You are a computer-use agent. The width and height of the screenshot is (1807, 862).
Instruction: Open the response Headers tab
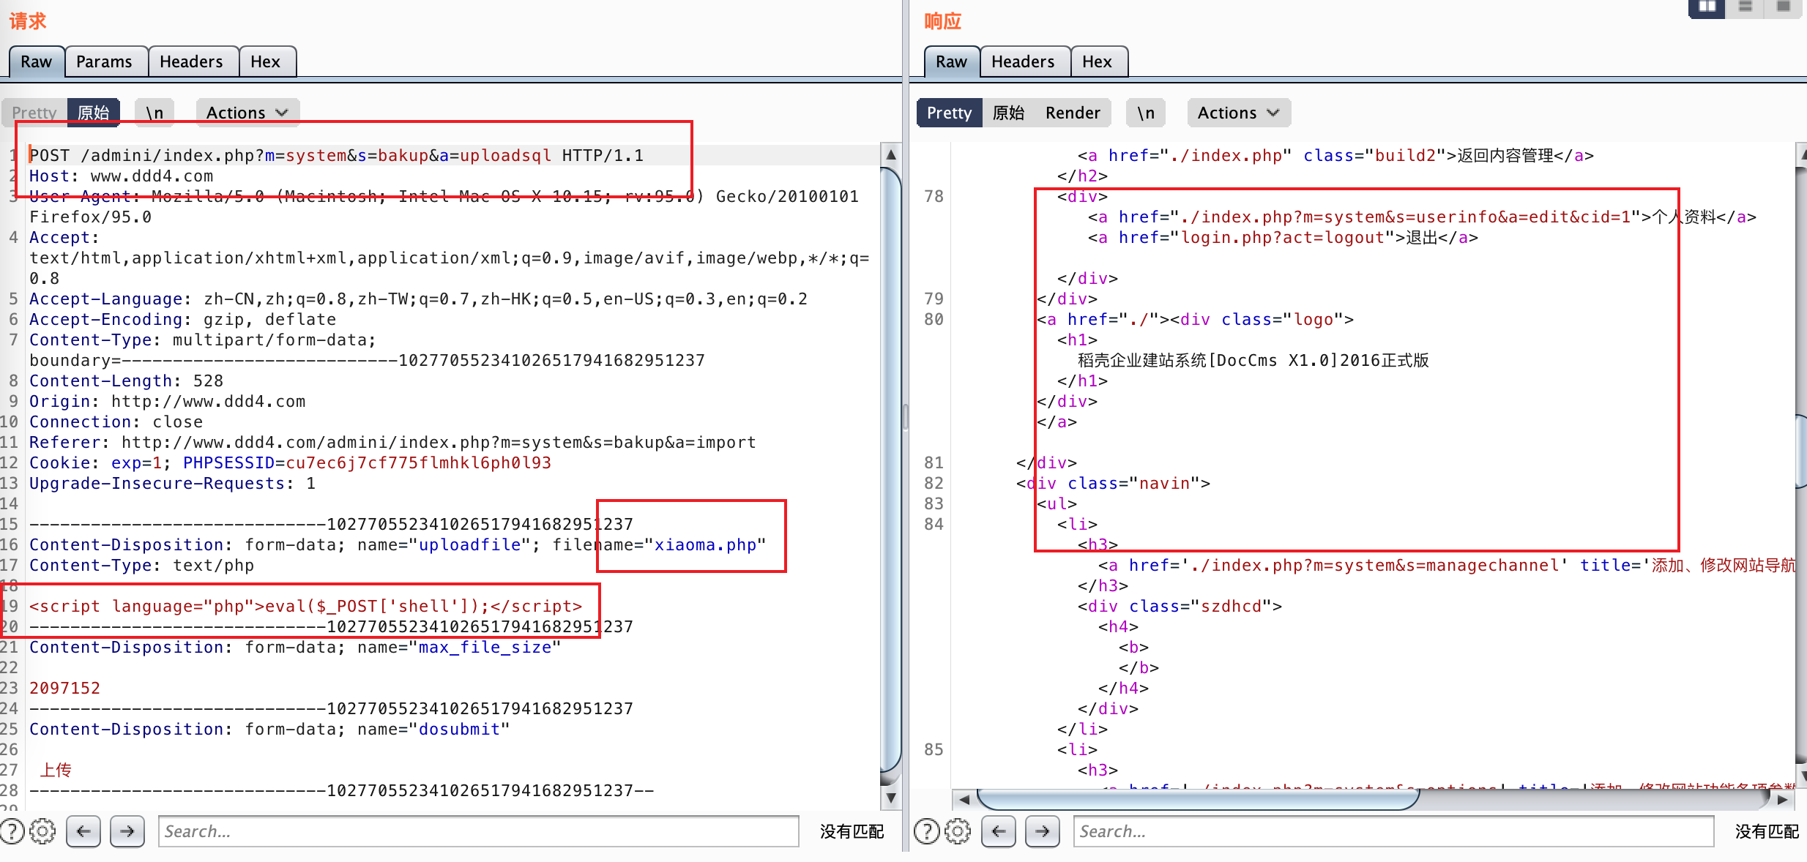1023,61
